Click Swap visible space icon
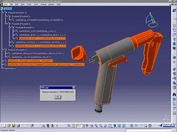The image size is (177, 132). coord(124,126)
